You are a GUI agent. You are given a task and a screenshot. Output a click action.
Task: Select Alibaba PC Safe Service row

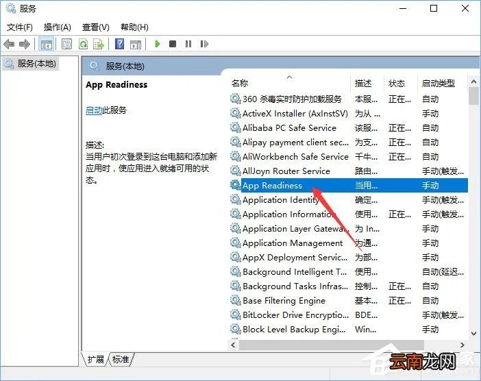click(x=349, y=128)
